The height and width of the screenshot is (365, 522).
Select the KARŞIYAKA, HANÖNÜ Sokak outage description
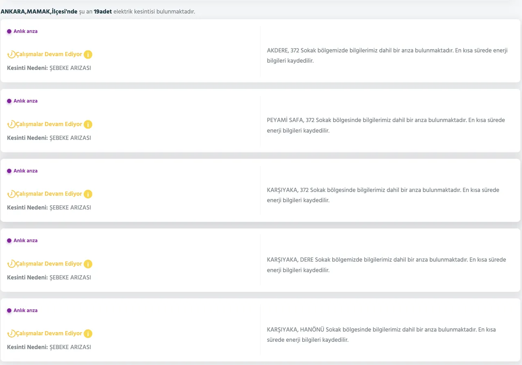pos(381,334)
